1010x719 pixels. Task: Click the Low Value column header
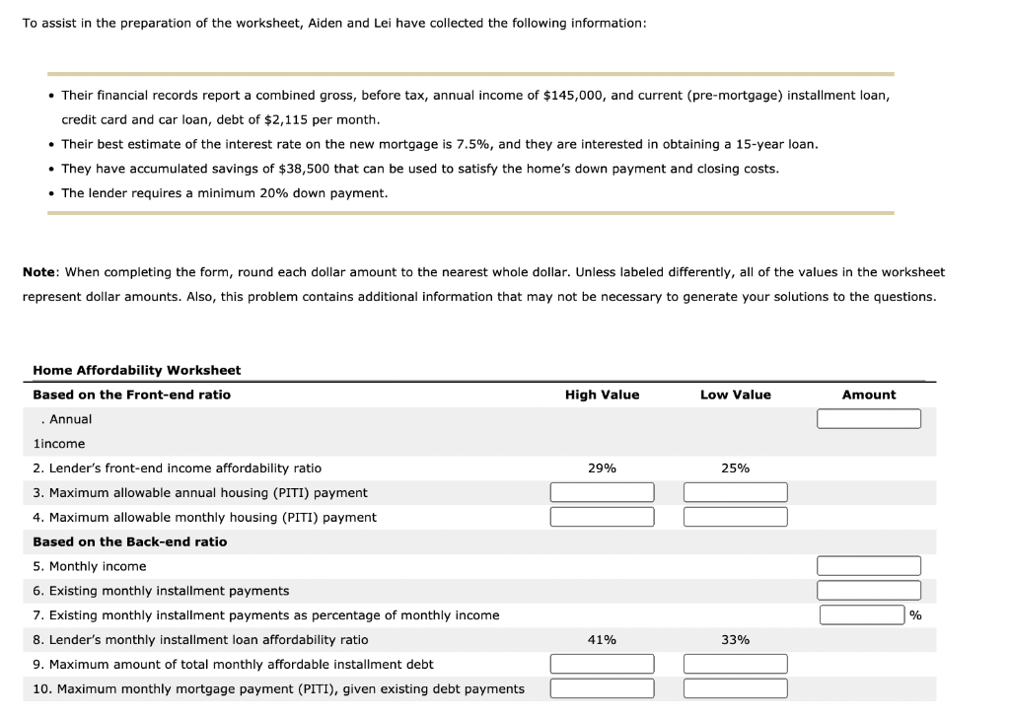point(735,394)
